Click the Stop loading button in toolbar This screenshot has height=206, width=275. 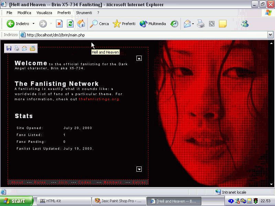point(59,24)
